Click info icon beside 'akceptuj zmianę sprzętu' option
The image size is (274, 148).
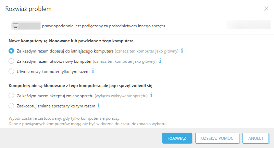pyautogui.click(x=151, y=95)
